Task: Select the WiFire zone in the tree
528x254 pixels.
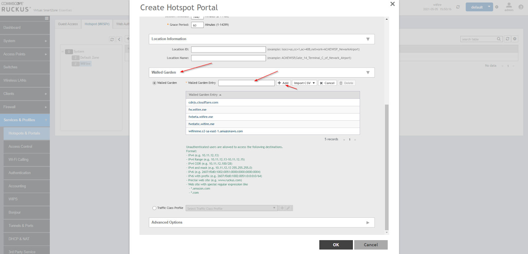Action: tap(85, 64)
